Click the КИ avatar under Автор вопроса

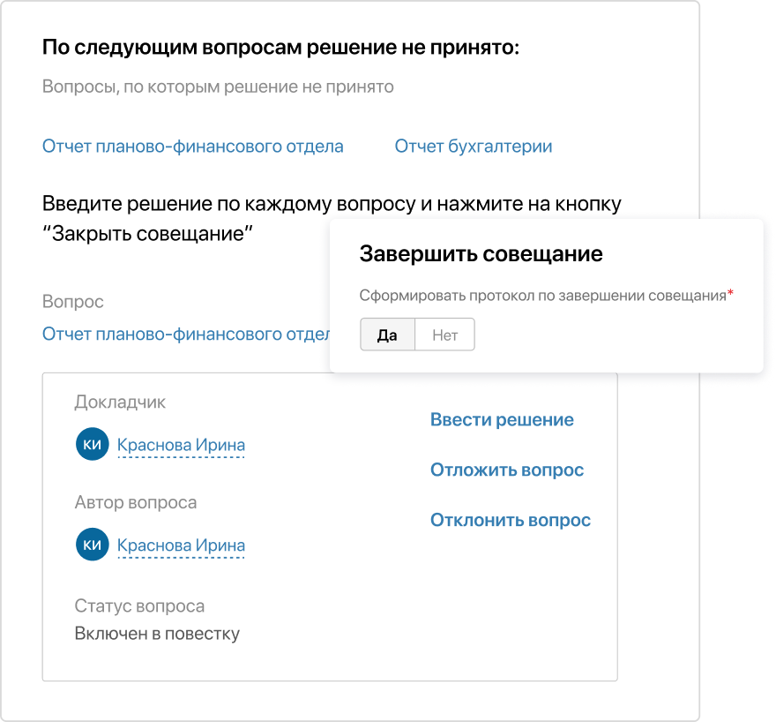92,545
